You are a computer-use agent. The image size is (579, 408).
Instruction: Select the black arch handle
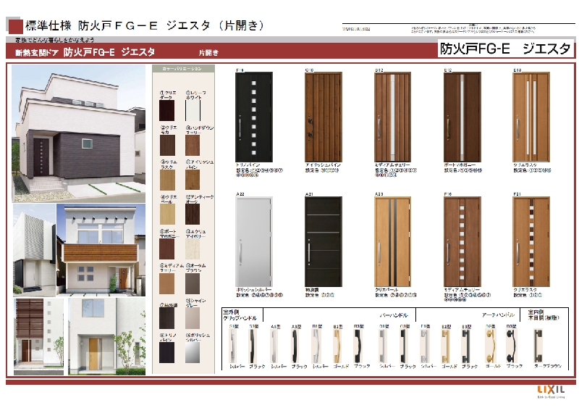pos(511,346)
